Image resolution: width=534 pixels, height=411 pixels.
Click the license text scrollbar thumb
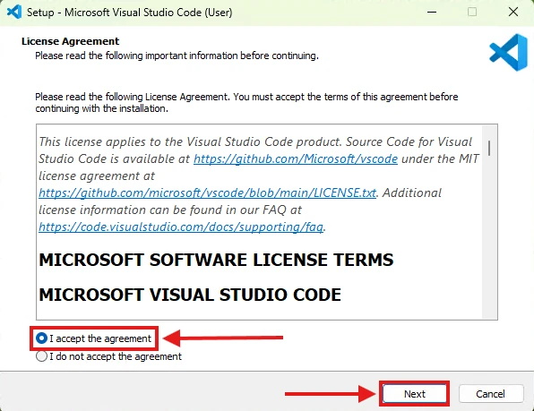(489, 149)
